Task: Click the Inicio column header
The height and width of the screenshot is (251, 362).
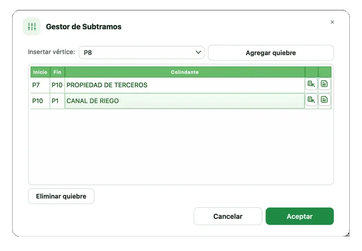Action: click(x=40, y=72)
